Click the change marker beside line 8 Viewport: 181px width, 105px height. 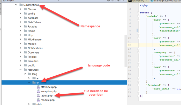(138, 31)
